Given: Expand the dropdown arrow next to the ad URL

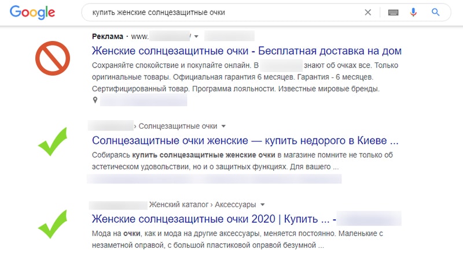Looking at the screenshot, I should (x=196, y=36).
